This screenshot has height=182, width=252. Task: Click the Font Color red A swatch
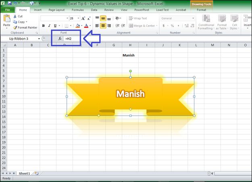pos(86,26)
